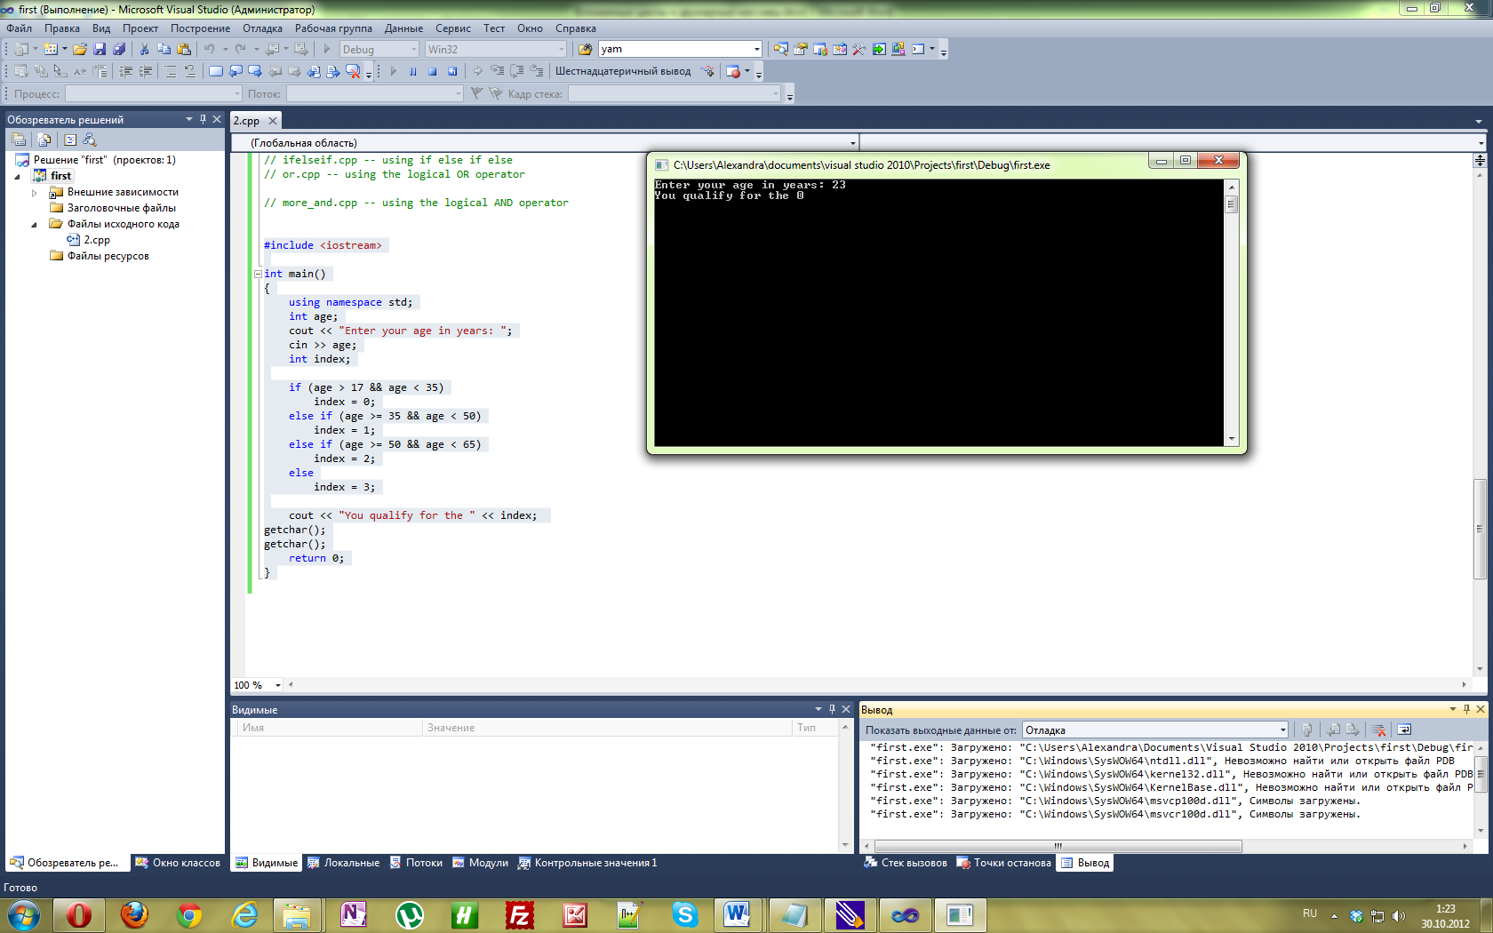Click the Clear Bookmarks red X icon
The height and width of the screenshot is (933, 1493).
[x=354, y=71]
